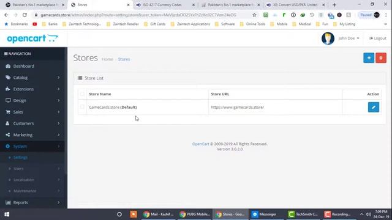Expand the Design menu
Viewport: 392px width, 220px height.
click(x=32, y=100)
